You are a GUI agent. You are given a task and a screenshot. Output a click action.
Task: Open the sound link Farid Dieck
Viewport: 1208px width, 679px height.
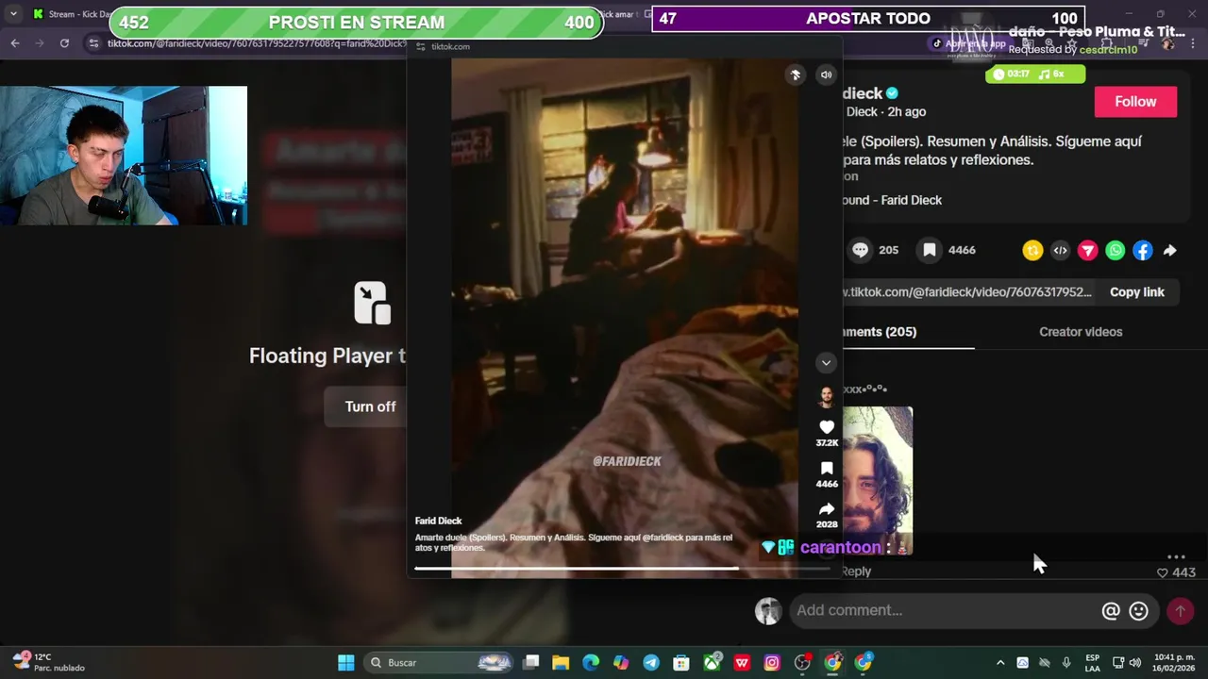[892, 200]
